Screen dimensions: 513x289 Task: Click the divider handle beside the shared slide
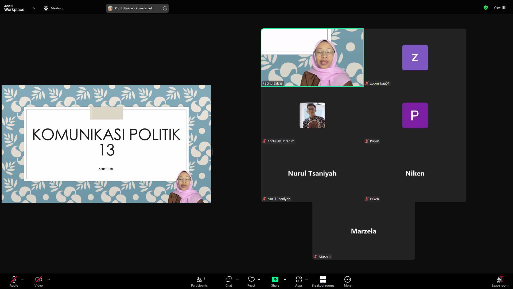[x=213, y=151]
